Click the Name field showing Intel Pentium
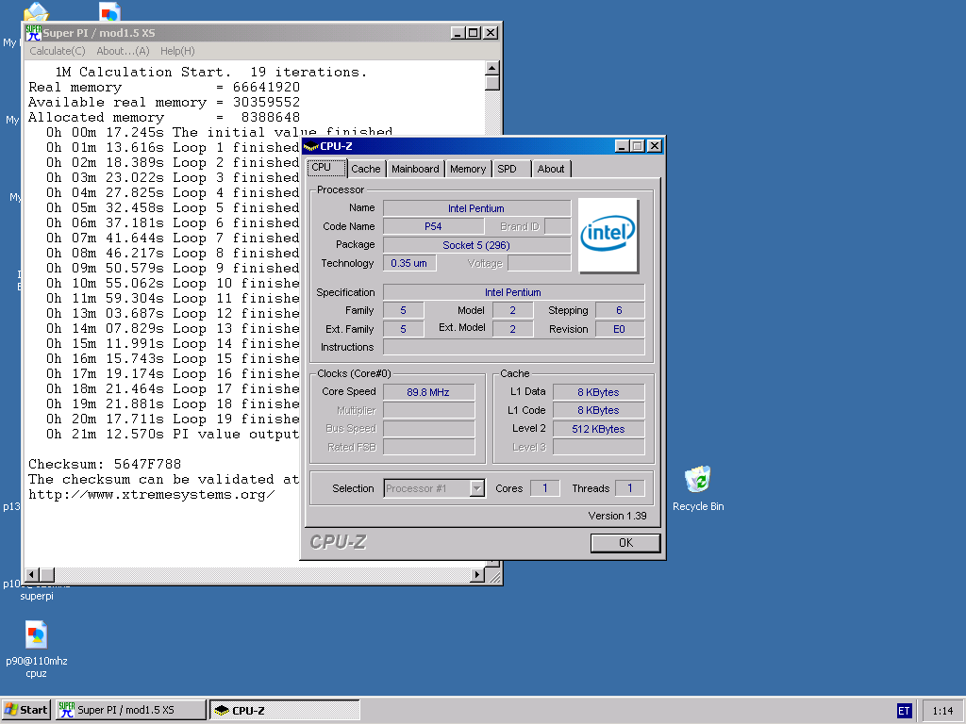Viewport: 966px width, 724px height. (476, 208)
